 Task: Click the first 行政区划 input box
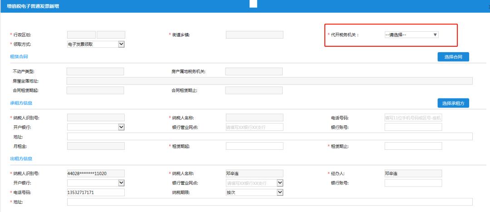81,35
